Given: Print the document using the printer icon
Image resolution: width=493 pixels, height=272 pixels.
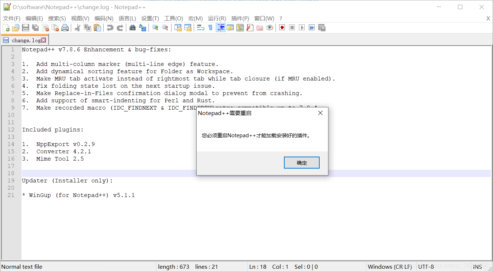Looking at the screenshot, I should pos(65,28).
